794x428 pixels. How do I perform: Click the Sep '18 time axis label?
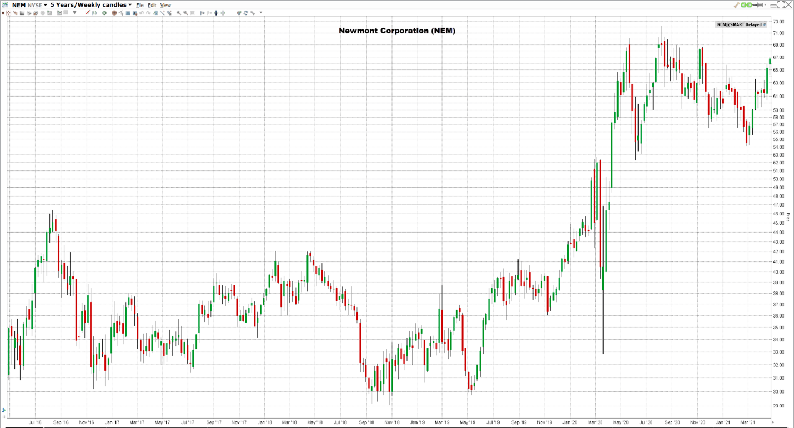point(365,422)
